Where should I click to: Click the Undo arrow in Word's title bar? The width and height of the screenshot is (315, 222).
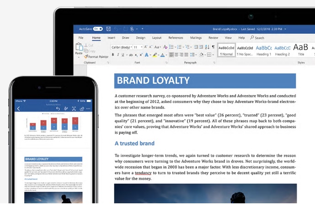116,29
